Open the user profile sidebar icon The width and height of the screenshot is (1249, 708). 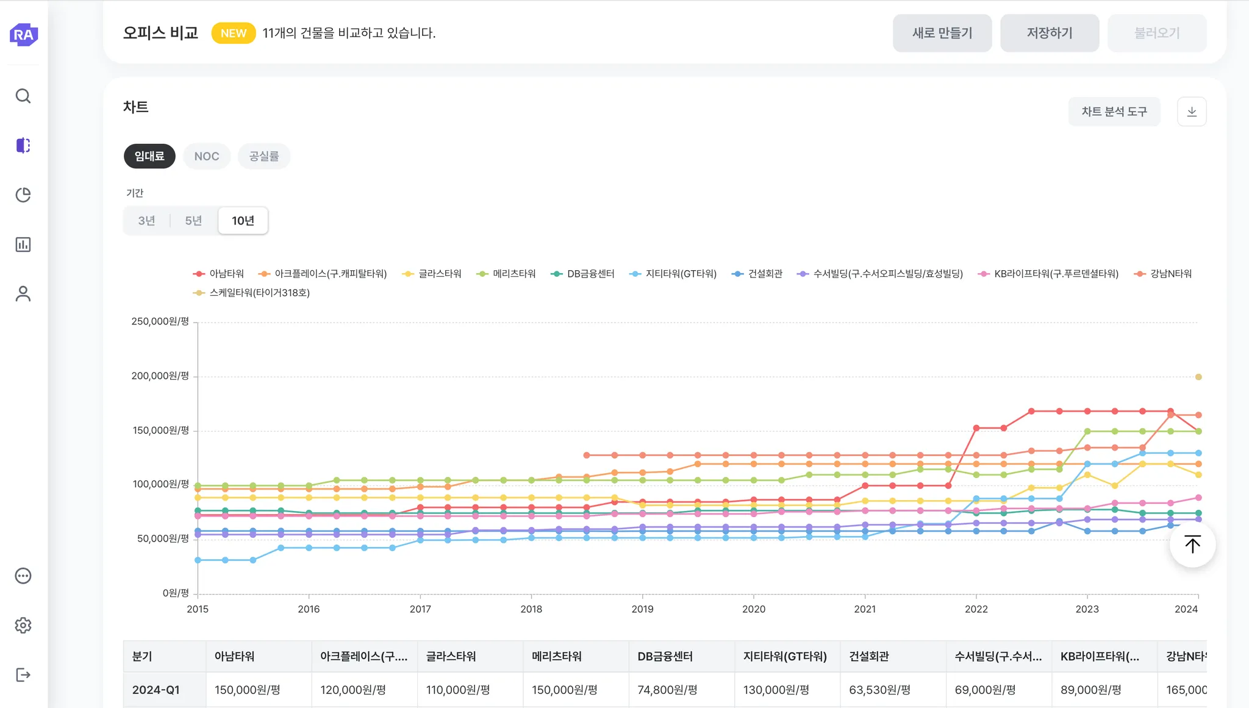pos(23,294)
